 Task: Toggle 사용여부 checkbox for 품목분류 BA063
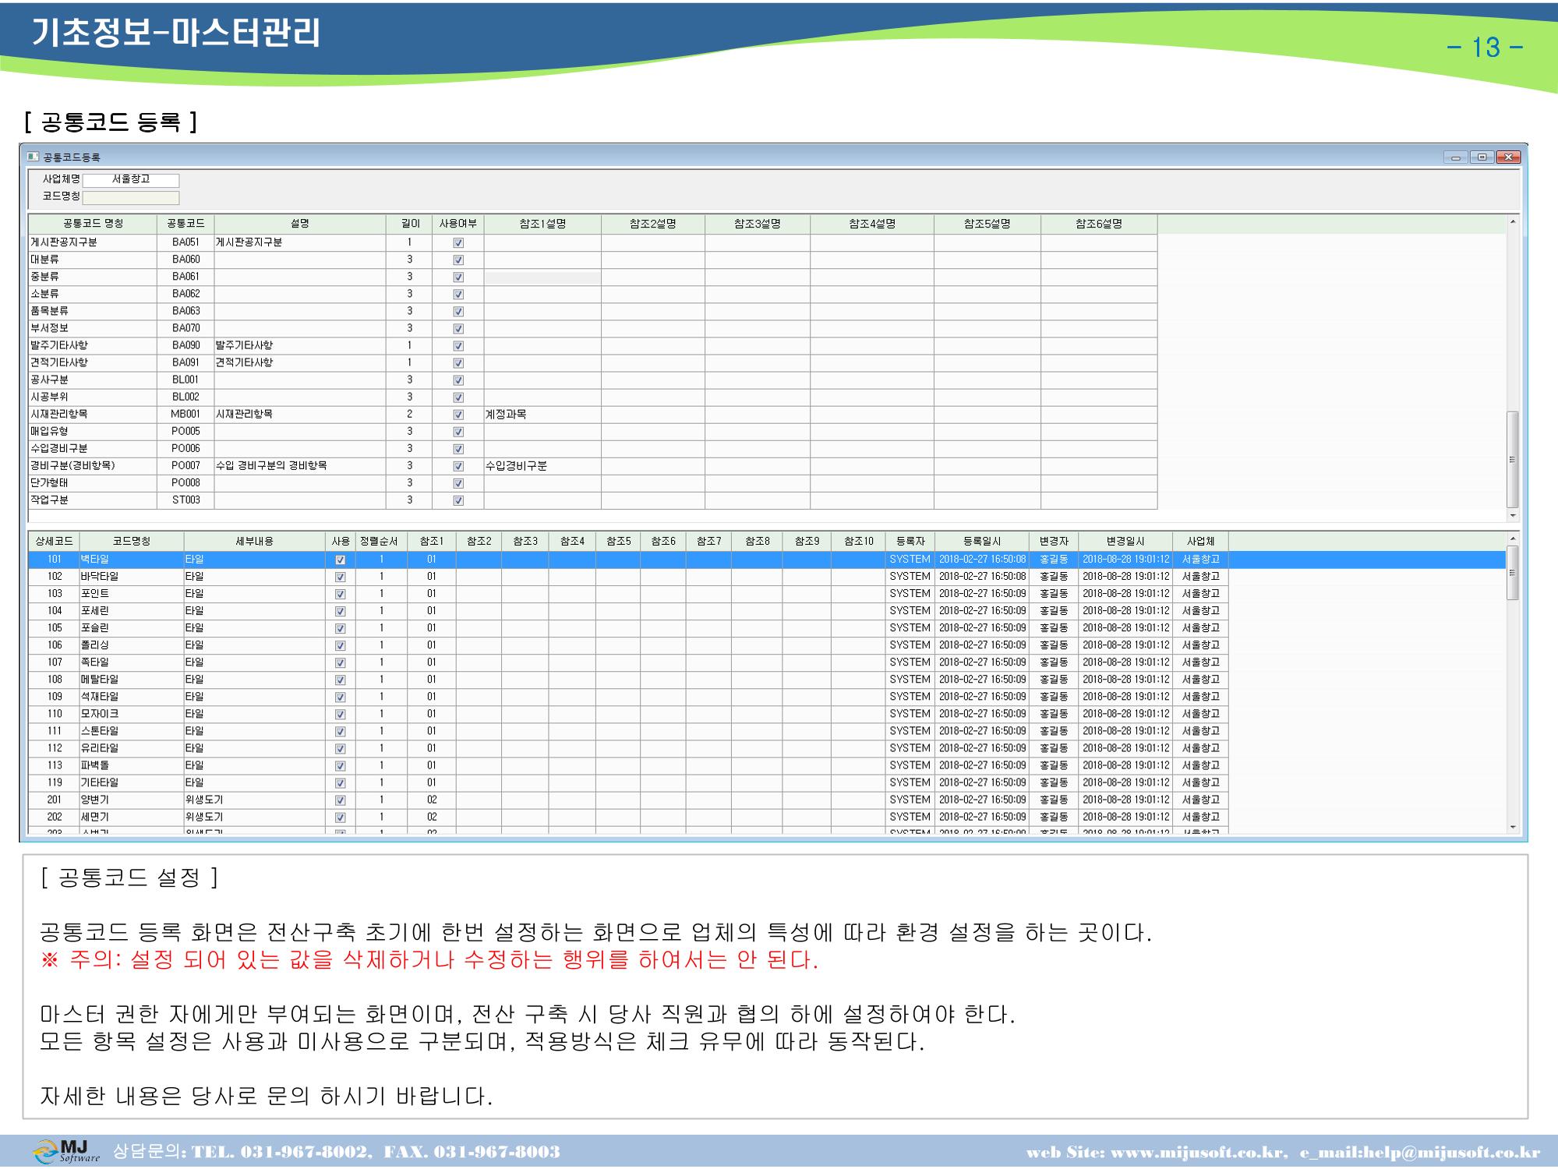tap(458, 312)
